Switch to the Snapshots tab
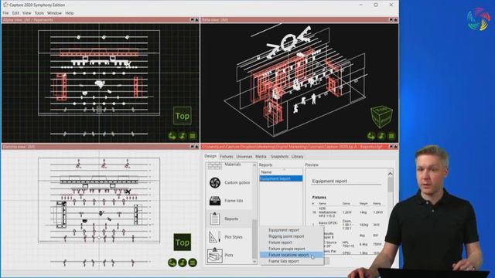 pos(279,157)
